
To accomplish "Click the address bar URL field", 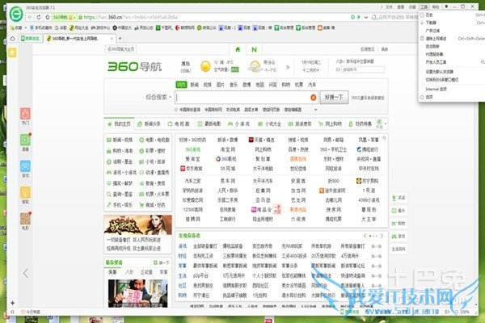I will [215, 17].
